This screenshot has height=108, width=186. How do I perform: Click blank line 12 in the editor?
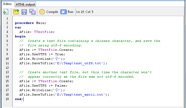click(x=98, y=68)
